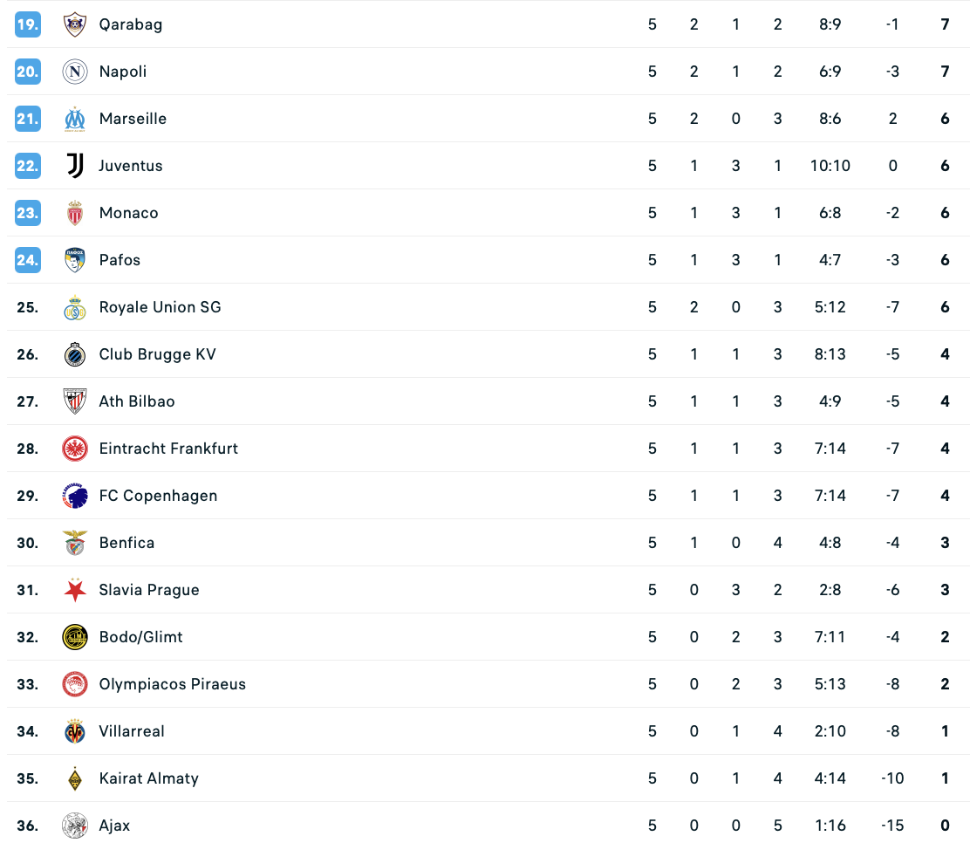Click the Club Brugge KV crest
Image resolution: width=970 pixels, height=843 pixels.
[75, 354]
